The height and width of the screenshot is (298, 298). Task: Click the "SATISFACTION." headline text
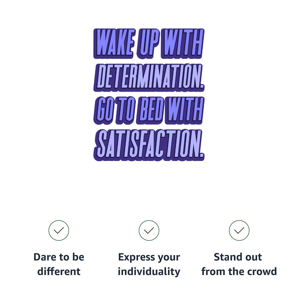point(149,144)
